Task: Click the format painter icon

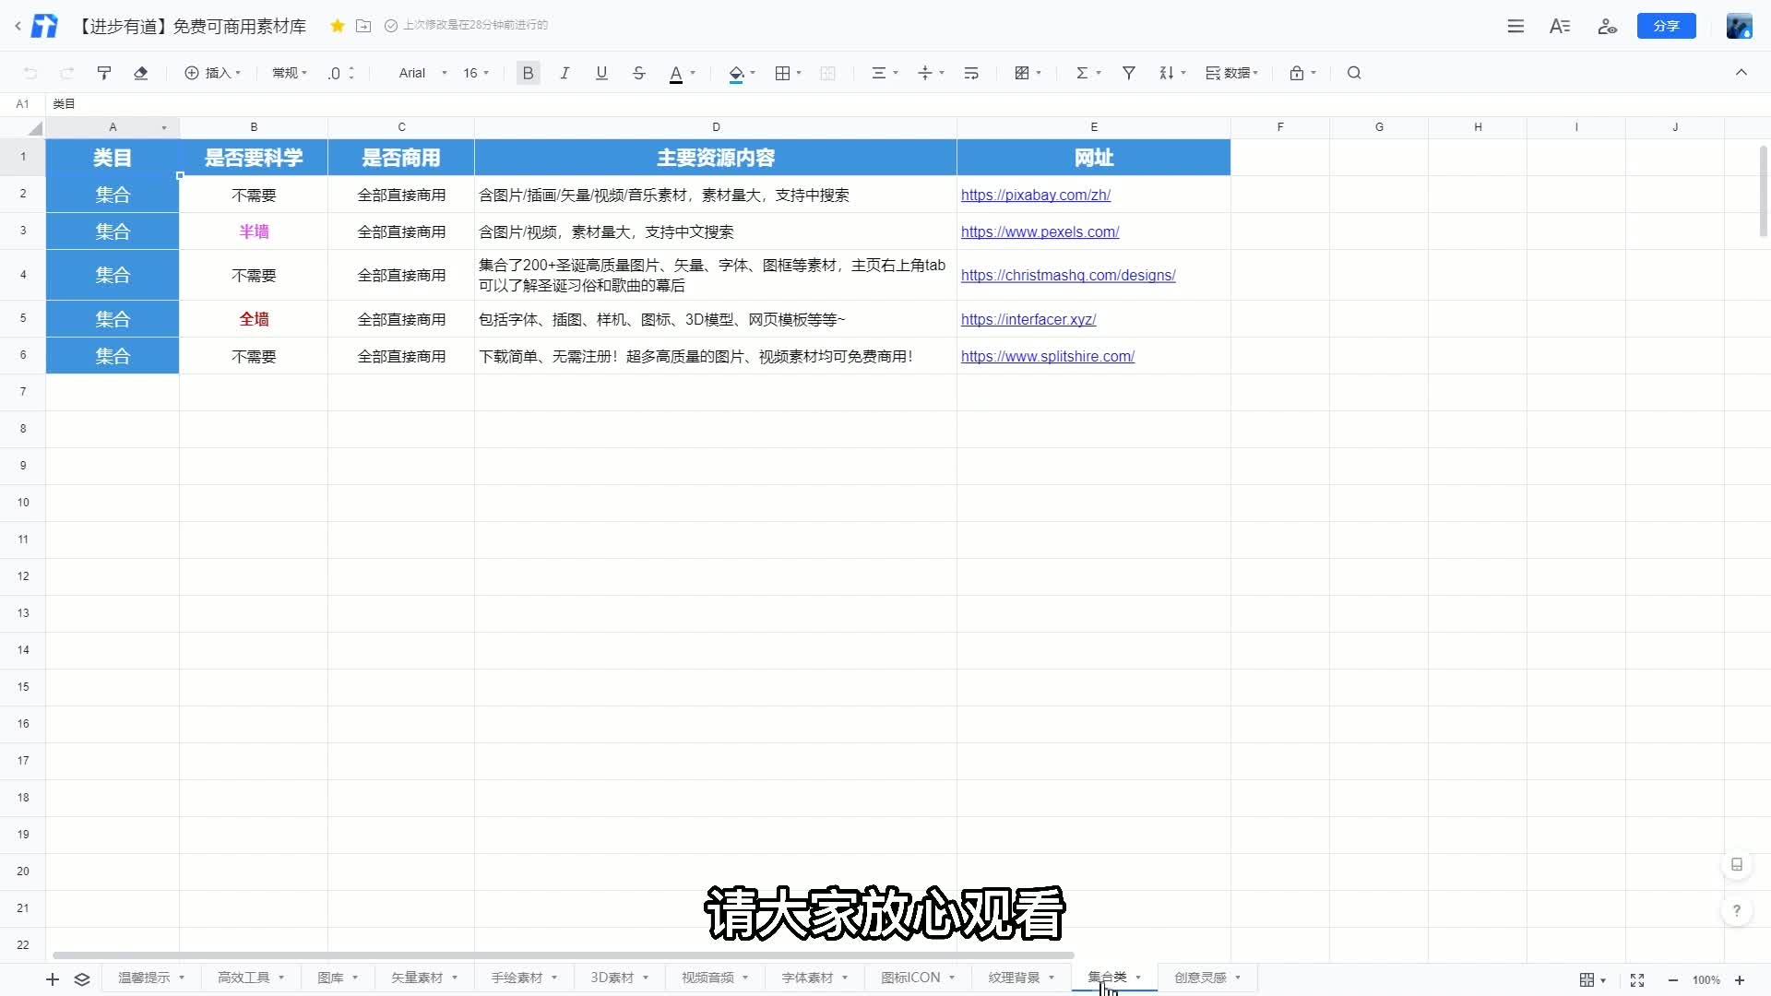Action: 104,73
